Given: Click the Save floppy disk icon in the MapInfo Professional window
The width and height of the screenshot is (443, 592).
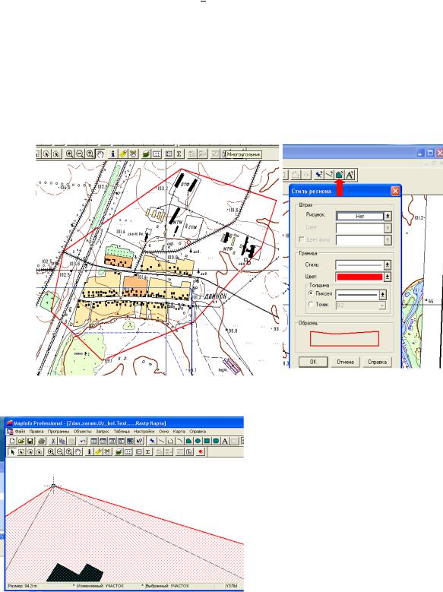Looking at the screenshot, I should tap(30, 441).
